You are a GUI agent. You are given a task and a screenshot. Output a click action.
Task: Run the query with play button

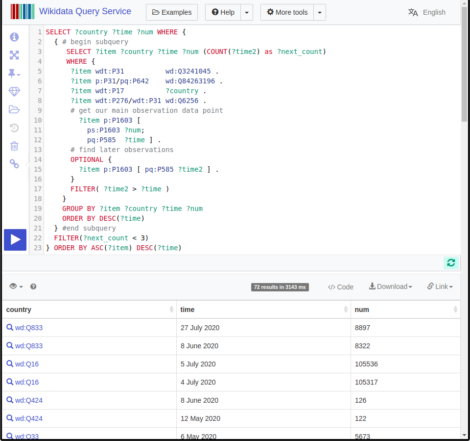15,240
